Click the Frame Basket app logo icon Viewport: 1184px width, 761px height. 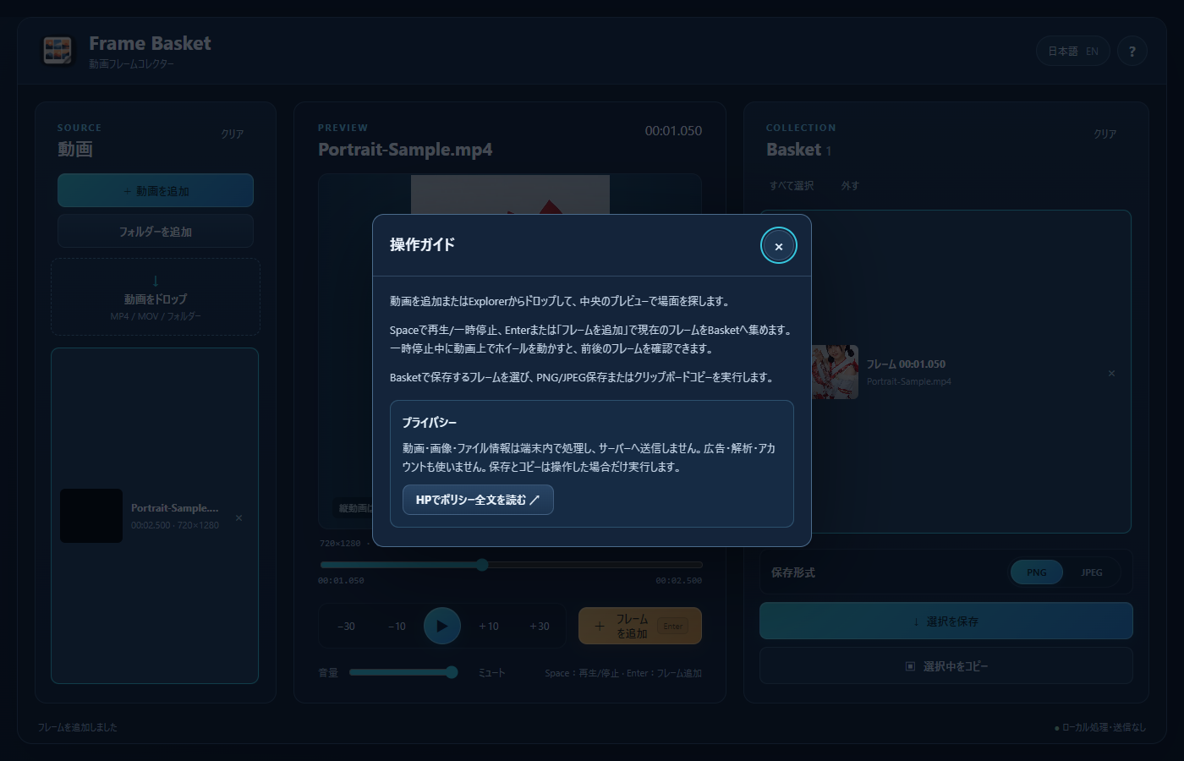(x=58, y=51)
